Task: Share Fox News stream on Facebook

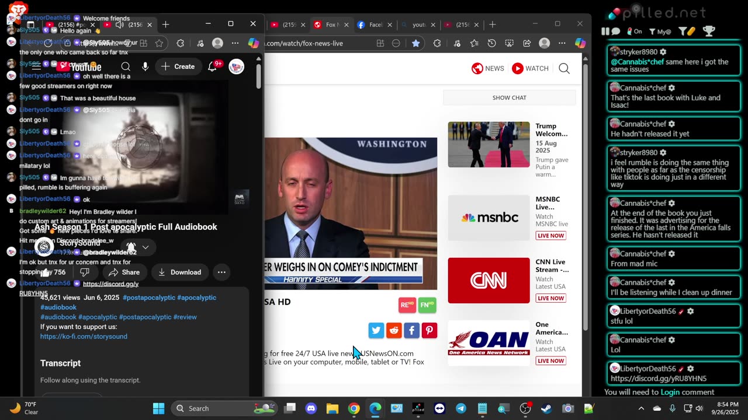Action: pos(411,331)
